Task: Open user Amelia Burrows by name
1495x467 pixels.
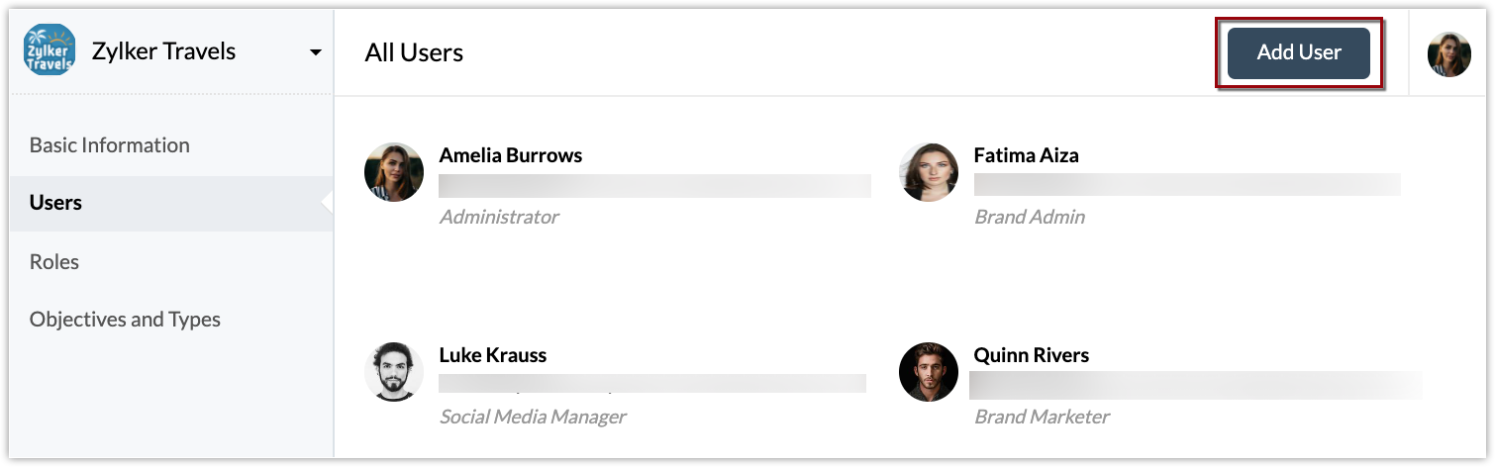Action: (510, 155)
